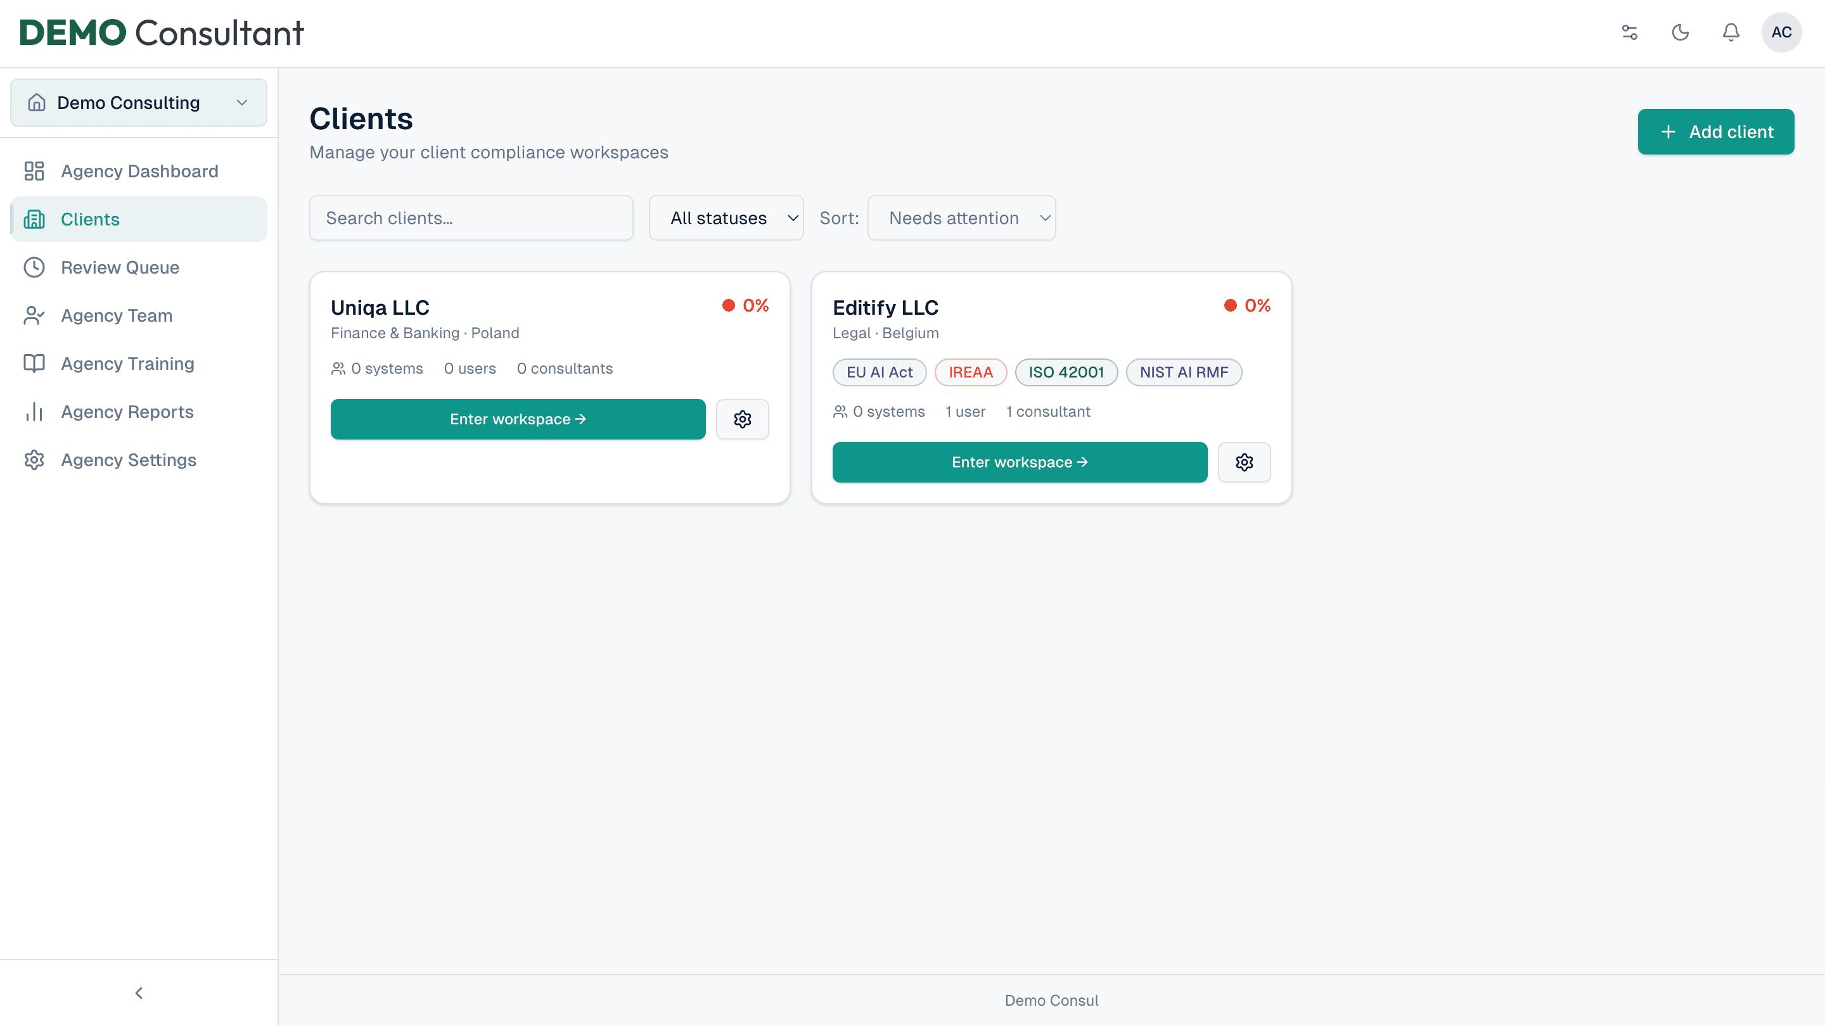Enter the Uniqa LLC workspace
The width and height of the screenshot is (1825, 1026).
pos(518,419)
